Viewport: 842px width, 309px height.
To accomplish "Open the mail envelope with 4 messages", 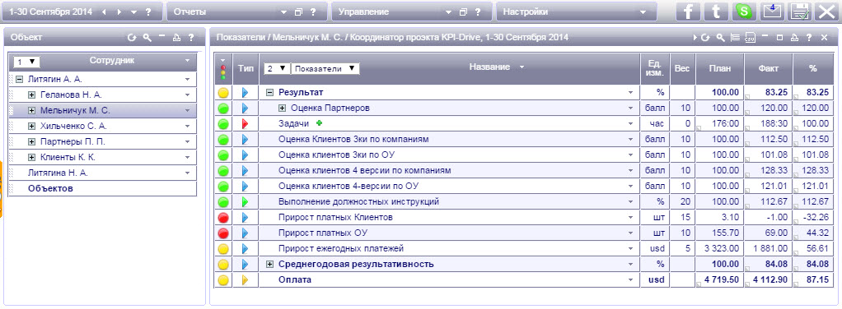I will [772, 12].
